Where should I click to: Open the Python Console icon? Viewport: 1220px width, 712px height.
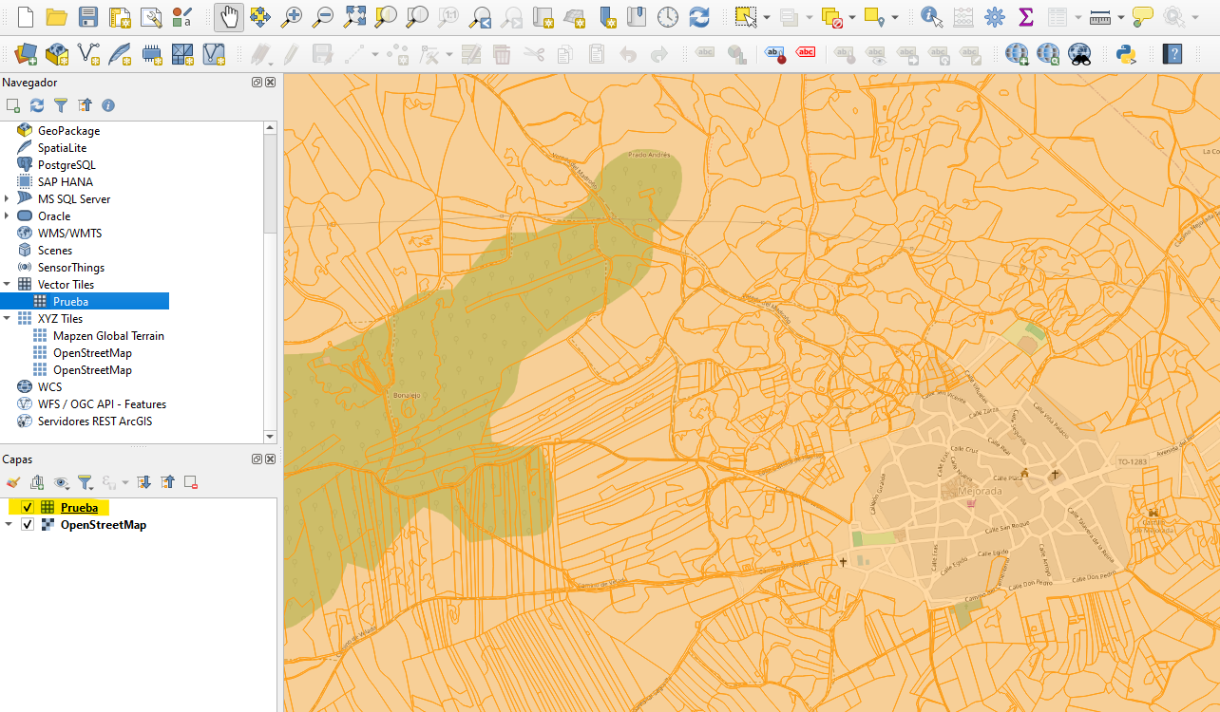(x=1128, y=54)
